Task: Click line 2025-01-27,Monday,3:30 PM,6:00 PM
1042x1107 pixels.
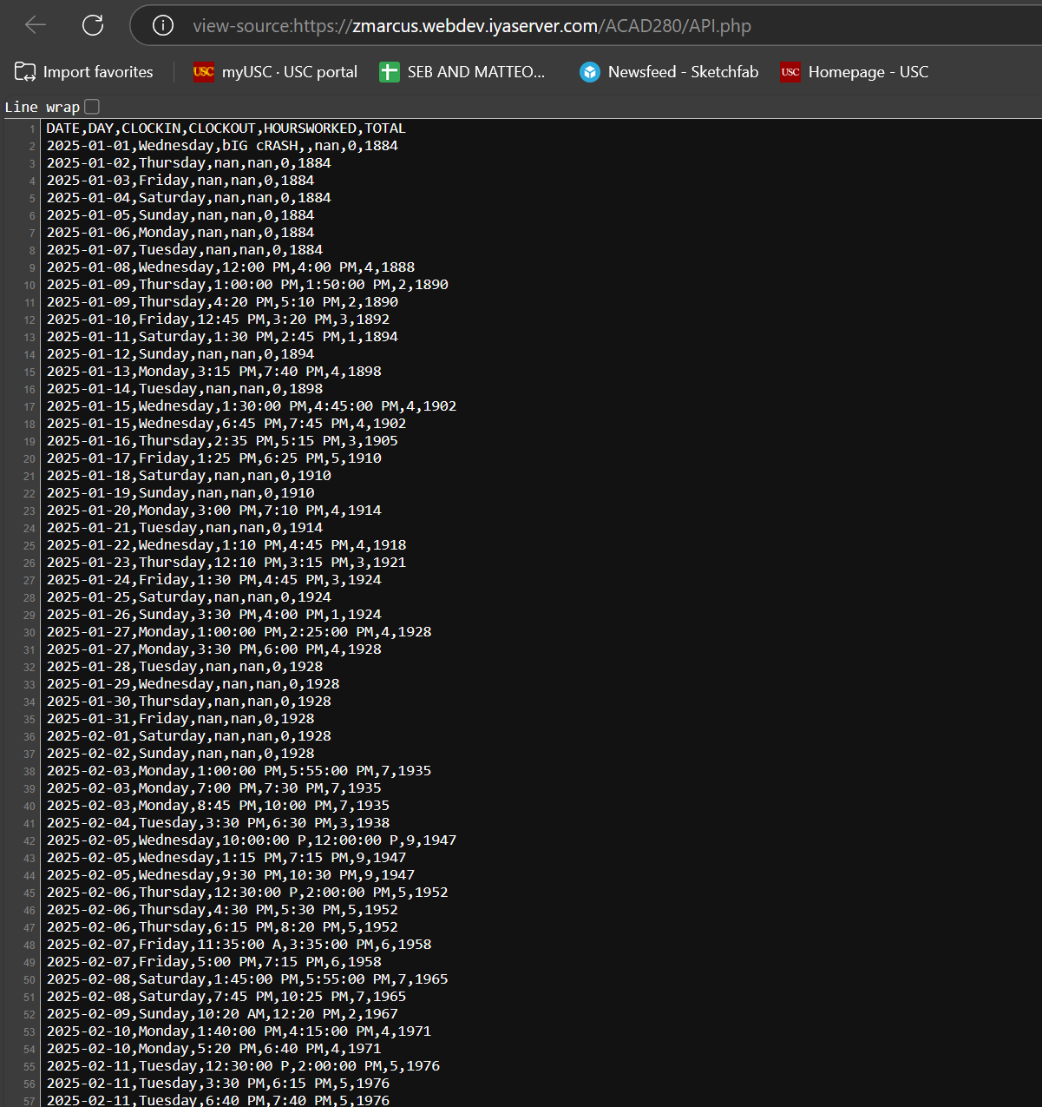Action: click(x=213, y=649)
